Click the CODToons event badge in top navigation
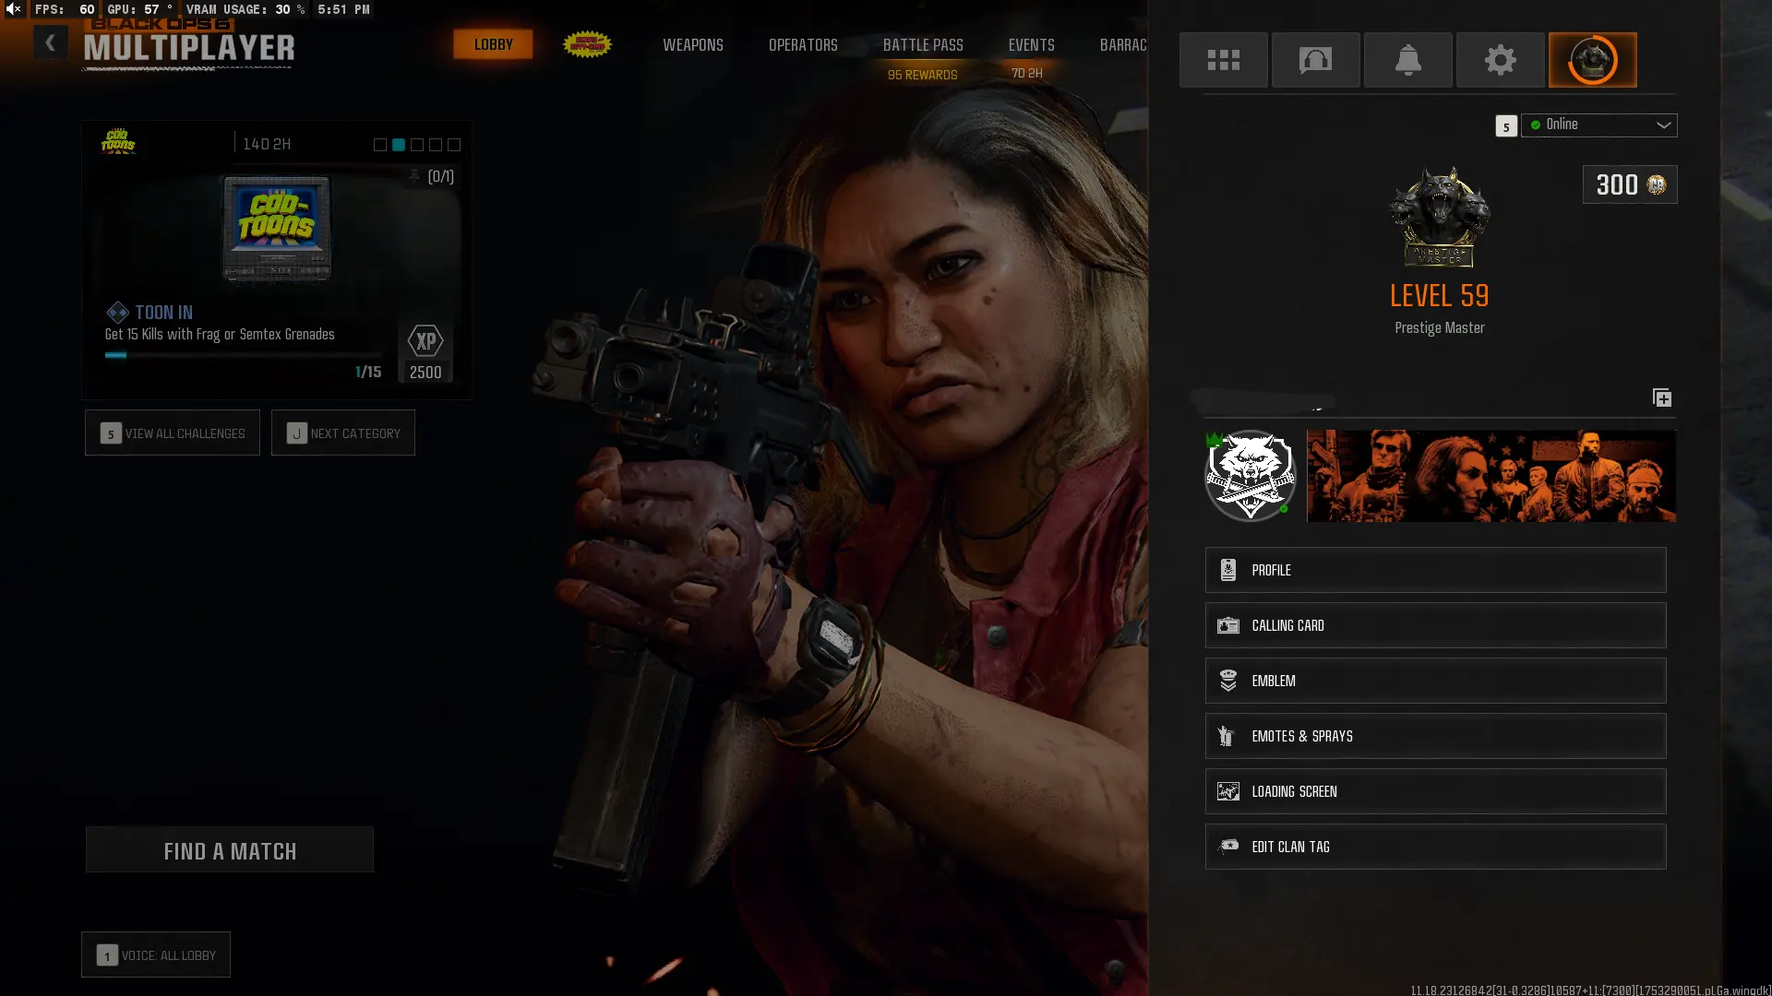Image resolution: width=1772 pixels, height=996 pixels. pyautogui.click(x=587, y=44)
